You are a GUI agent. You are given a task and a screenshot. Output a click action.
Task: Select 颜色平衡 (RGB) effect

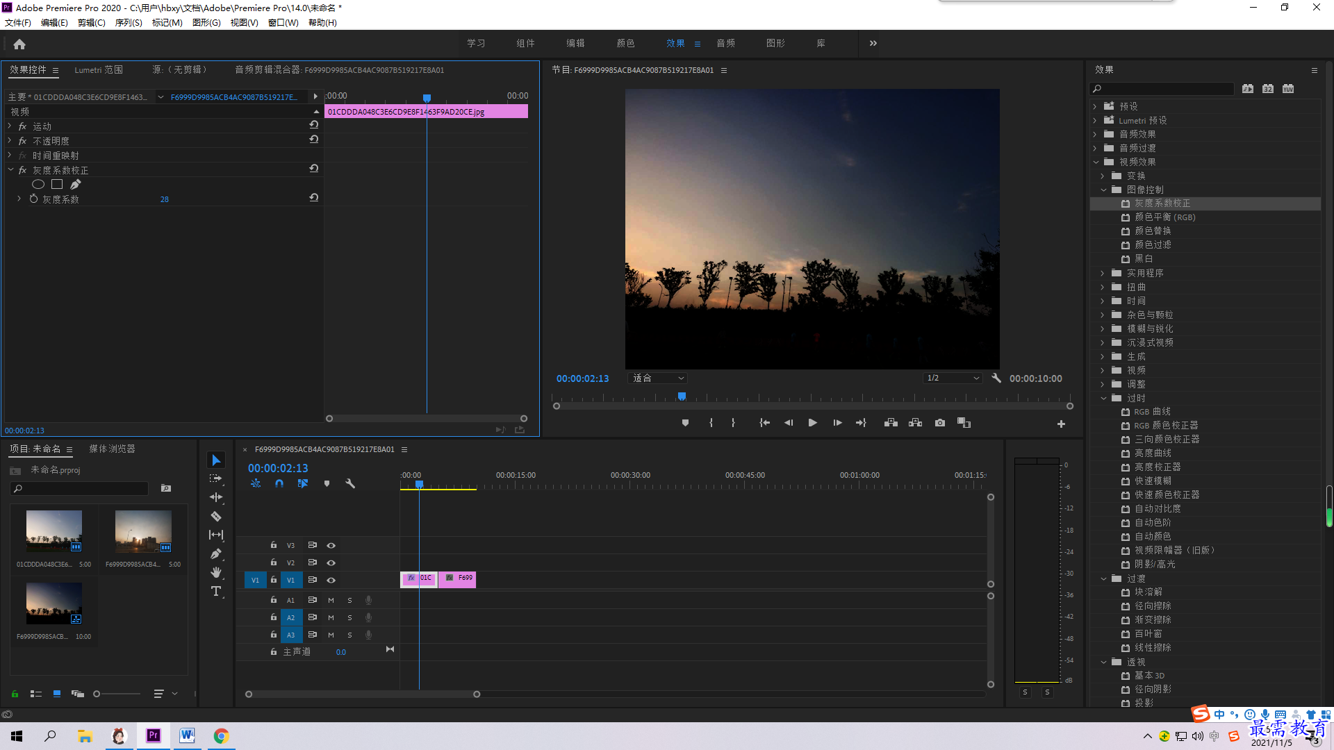pos(1165,217)
